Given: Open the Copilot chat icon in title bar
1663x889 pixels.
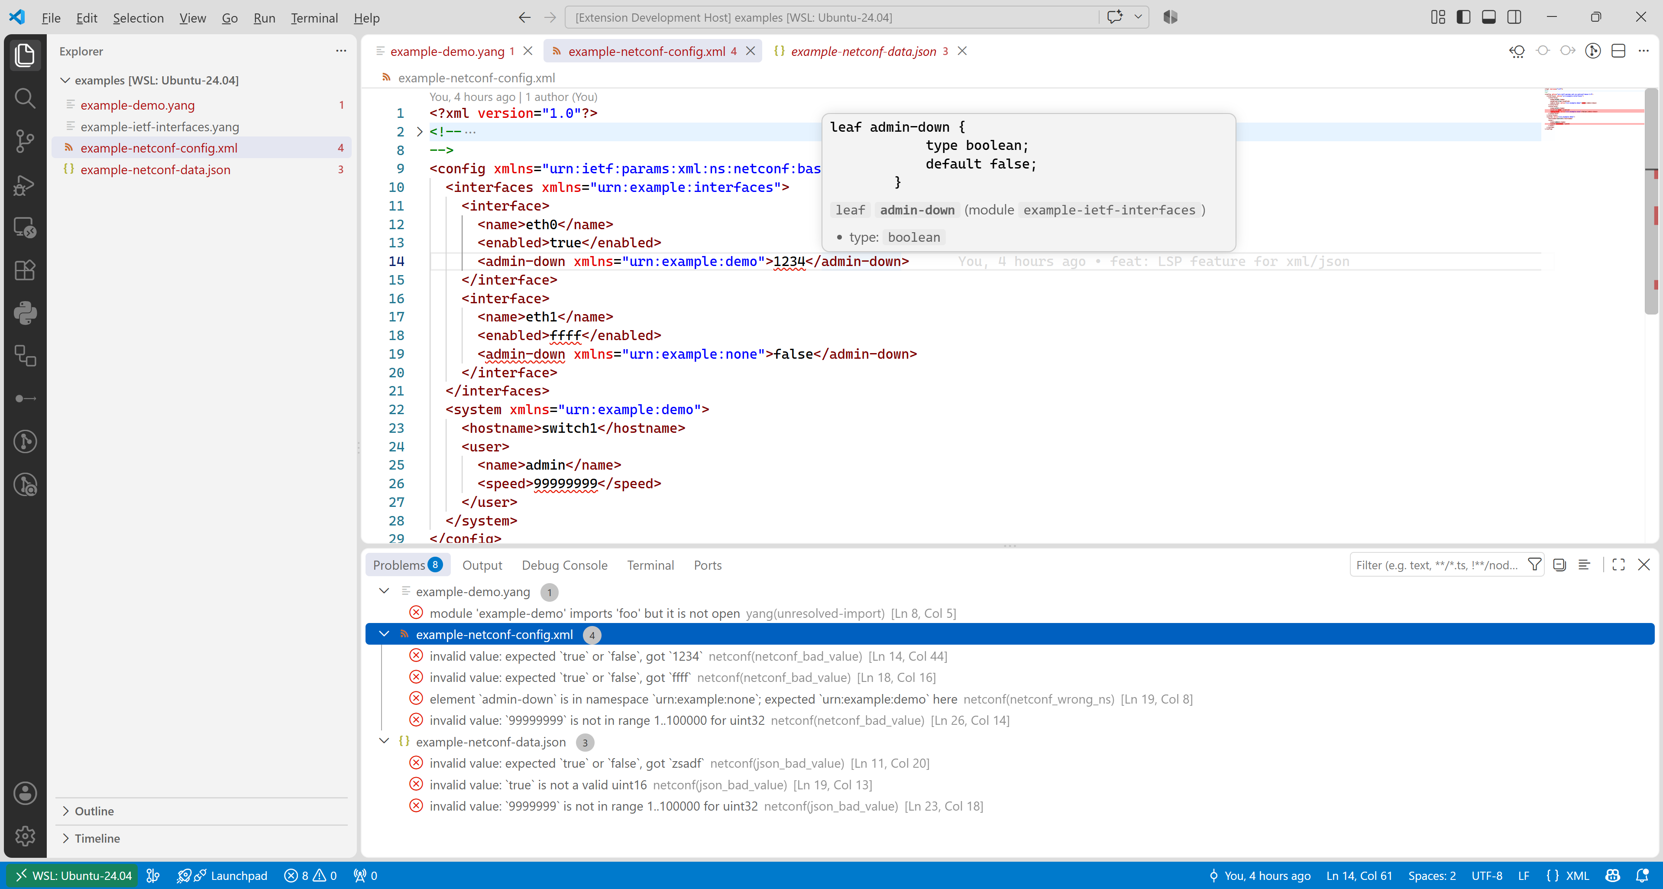Looking at the screenshot, I should (x=1114, y=17).
